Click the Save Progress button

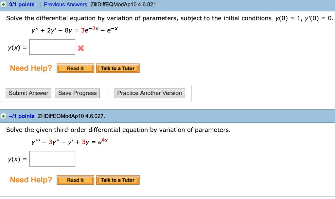[x=78, y=93]
